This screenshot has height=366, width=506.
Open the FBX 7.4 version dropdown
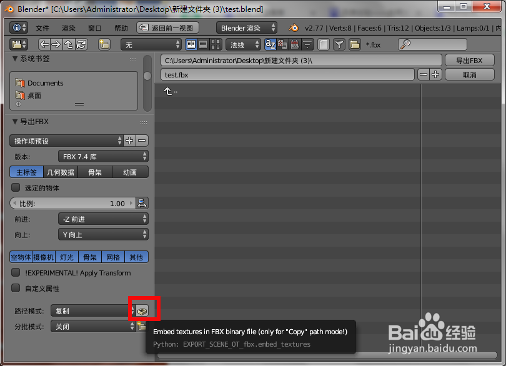click(x=103, y=157)
